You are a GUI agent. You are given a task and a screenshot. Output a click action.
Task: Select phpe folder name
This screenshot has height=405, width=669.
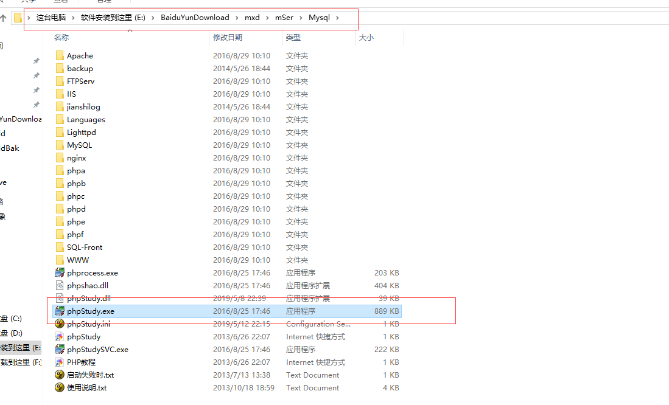click(76, 222)
